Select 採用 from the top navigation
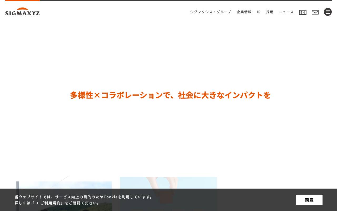 click(270, 12)
